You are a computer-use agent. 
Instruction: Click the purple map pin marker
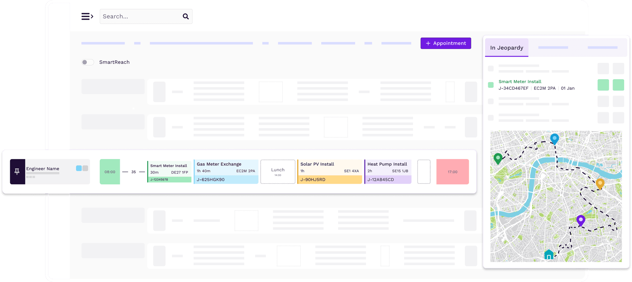pos(581,220)
